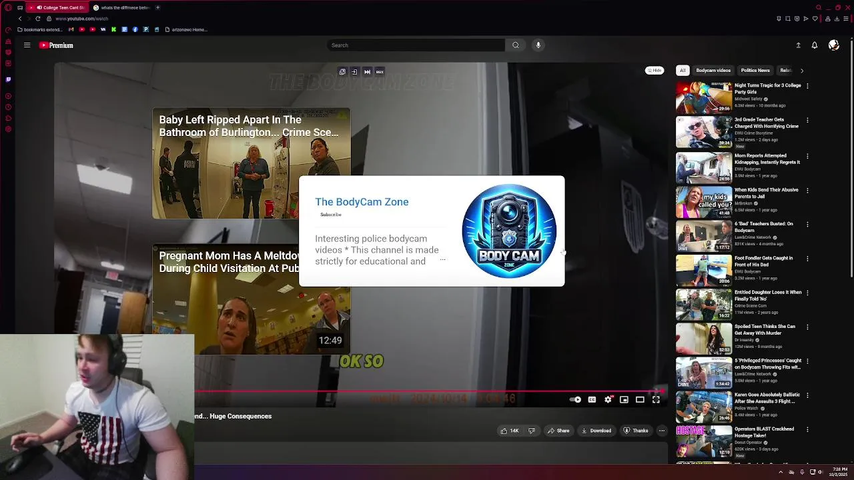
Task: Open options for 3rd Grade Teacher video
Action: (x=807, y=120)
